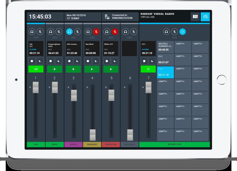
Task: Unmute channel 5 red microphone toggle
Action: pos(115,32)
